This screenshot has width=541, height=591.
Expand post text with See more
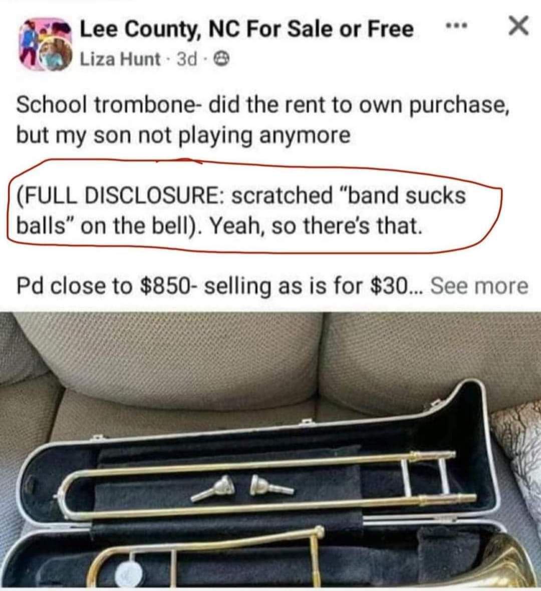479,285
